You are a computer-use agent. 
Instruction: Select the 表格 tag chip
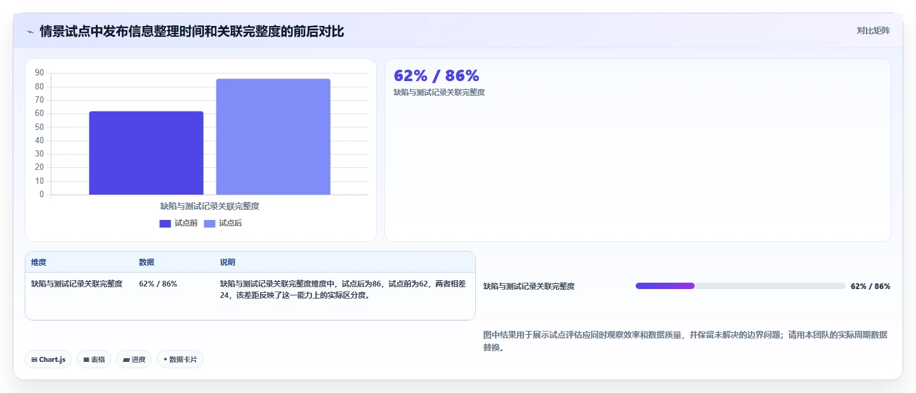pos(94,359)
